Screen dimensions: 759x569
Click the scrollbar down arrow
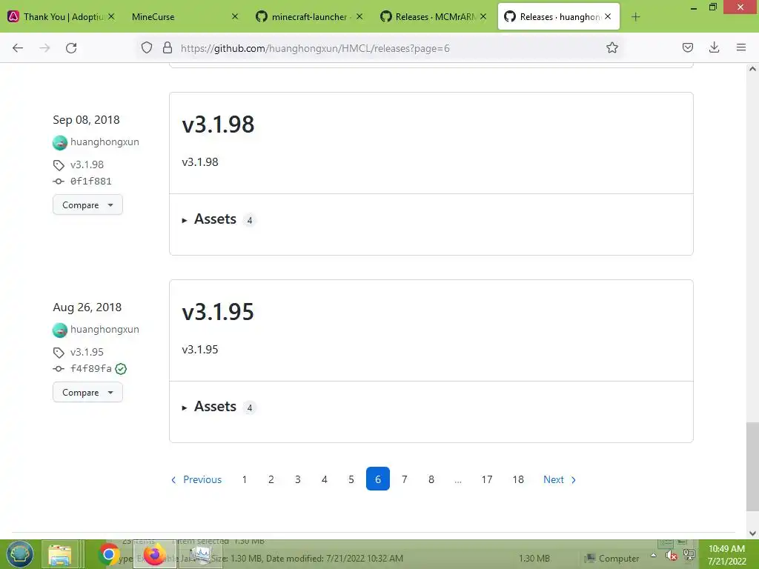coord(752,533)
